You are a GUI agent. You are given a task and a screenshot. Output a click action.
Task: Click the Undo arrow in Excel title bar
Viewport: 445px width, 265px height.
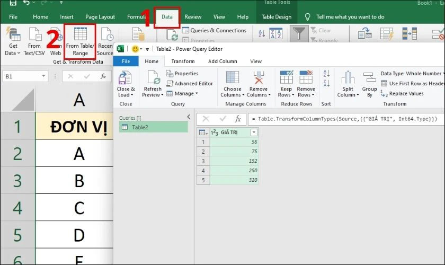pyautogui.click(x=26, y=3)
